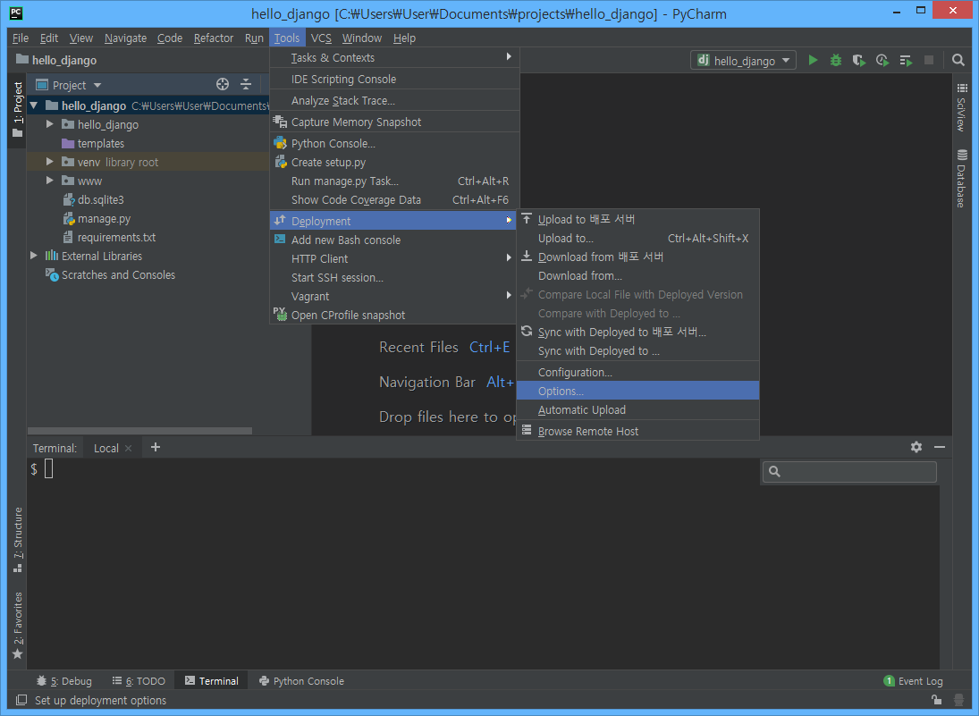Viewport: 979px width, 716px height.
Task: Run with coverage icon in toolbar
Action: point(859,61)
